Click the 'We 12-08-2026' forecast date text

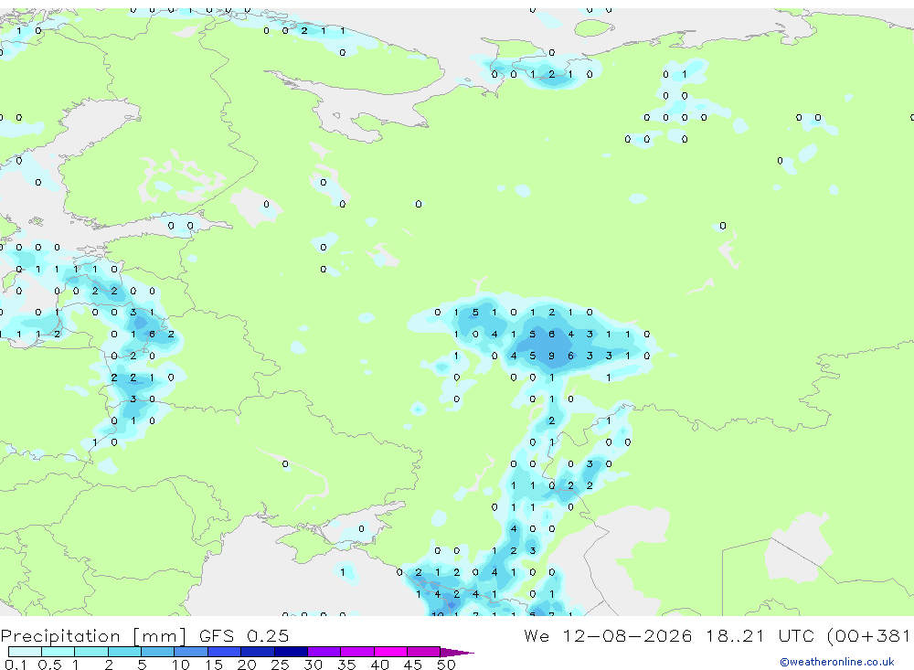point(608,635)
